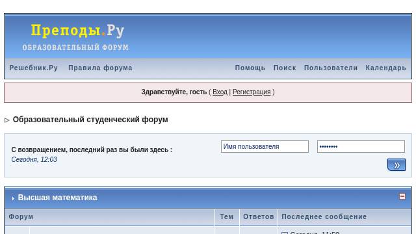Open the Решебник.Ру link

point(33,68)
